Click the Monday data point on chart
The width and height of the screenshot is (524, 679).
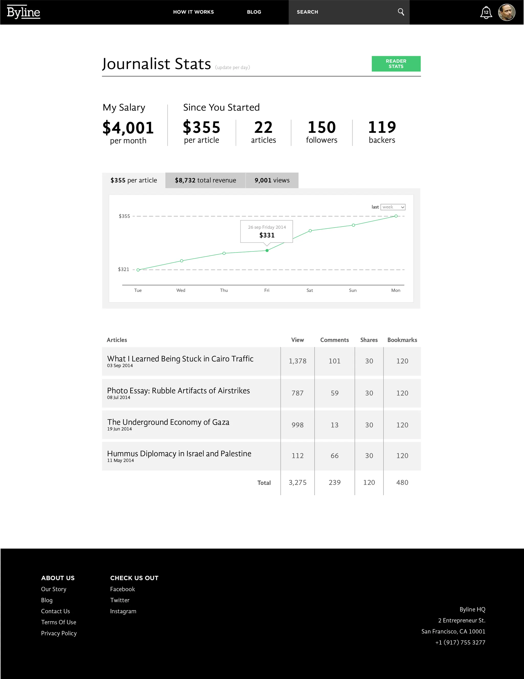click(x=396, y=216)
